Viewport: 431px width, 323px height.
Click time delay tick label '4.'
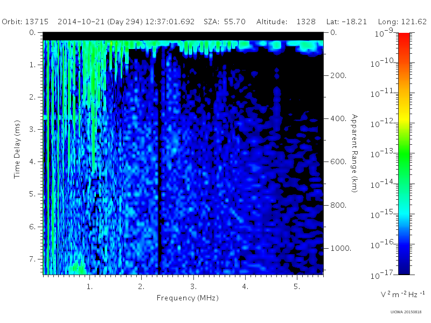pos(32,161)
